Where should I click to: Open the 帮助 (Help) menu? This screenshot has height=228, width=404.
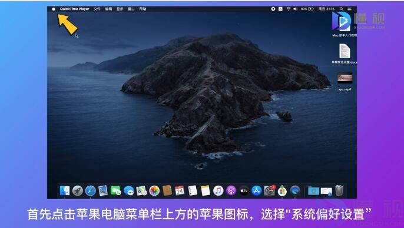click(x=143, y=9)
